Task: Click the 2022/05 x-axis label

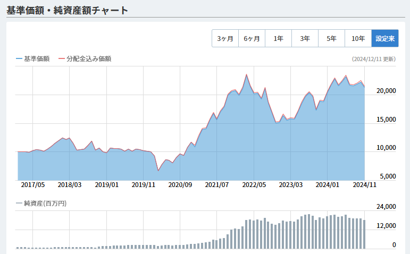Action: (254, 185)
